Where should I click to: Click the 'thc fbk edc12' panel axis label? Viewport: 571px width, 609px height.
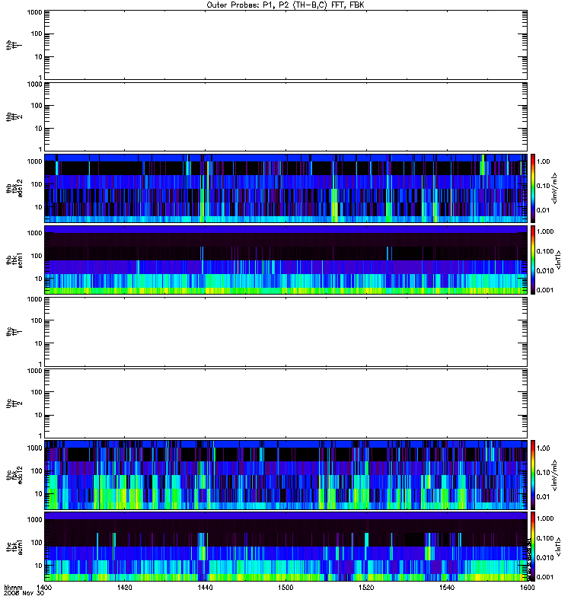click(14, 475)
